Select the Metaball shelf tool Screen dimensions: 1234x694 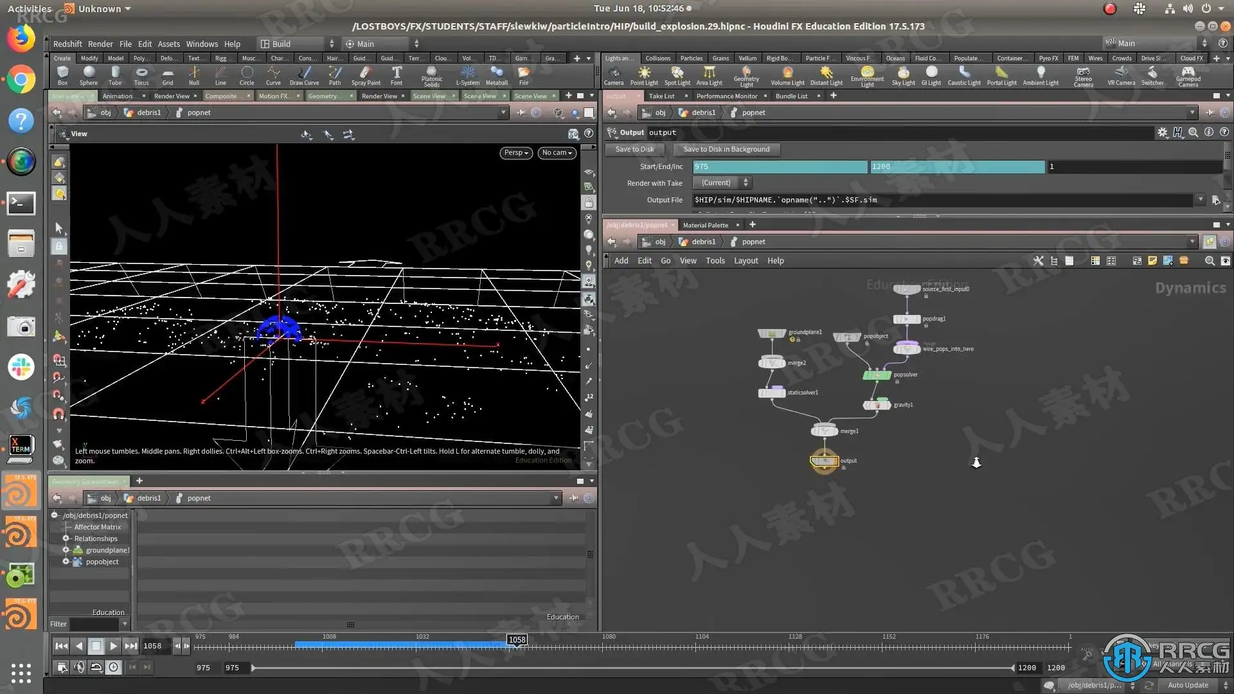[497, 75]
